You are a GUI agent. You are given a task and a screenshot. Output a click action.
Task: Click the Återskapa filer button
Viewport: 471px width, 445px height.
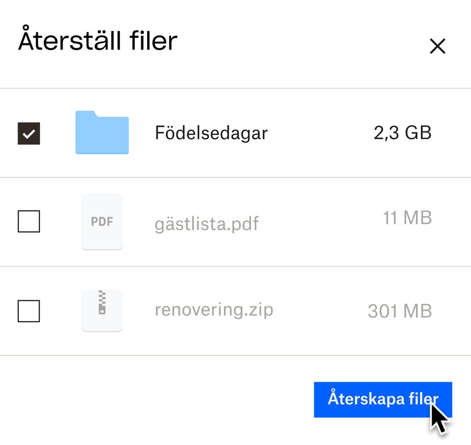coord(383,399)
